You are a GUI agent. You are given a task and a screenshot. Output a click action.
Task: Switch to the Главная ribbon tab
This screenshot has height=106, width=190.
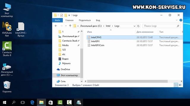point(69,20)
